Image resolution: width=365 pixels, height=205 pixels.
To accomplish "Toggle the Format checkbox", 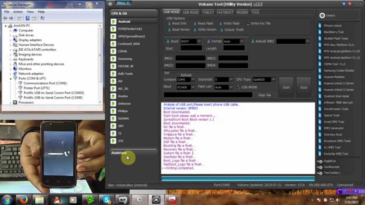I will 209,41.
